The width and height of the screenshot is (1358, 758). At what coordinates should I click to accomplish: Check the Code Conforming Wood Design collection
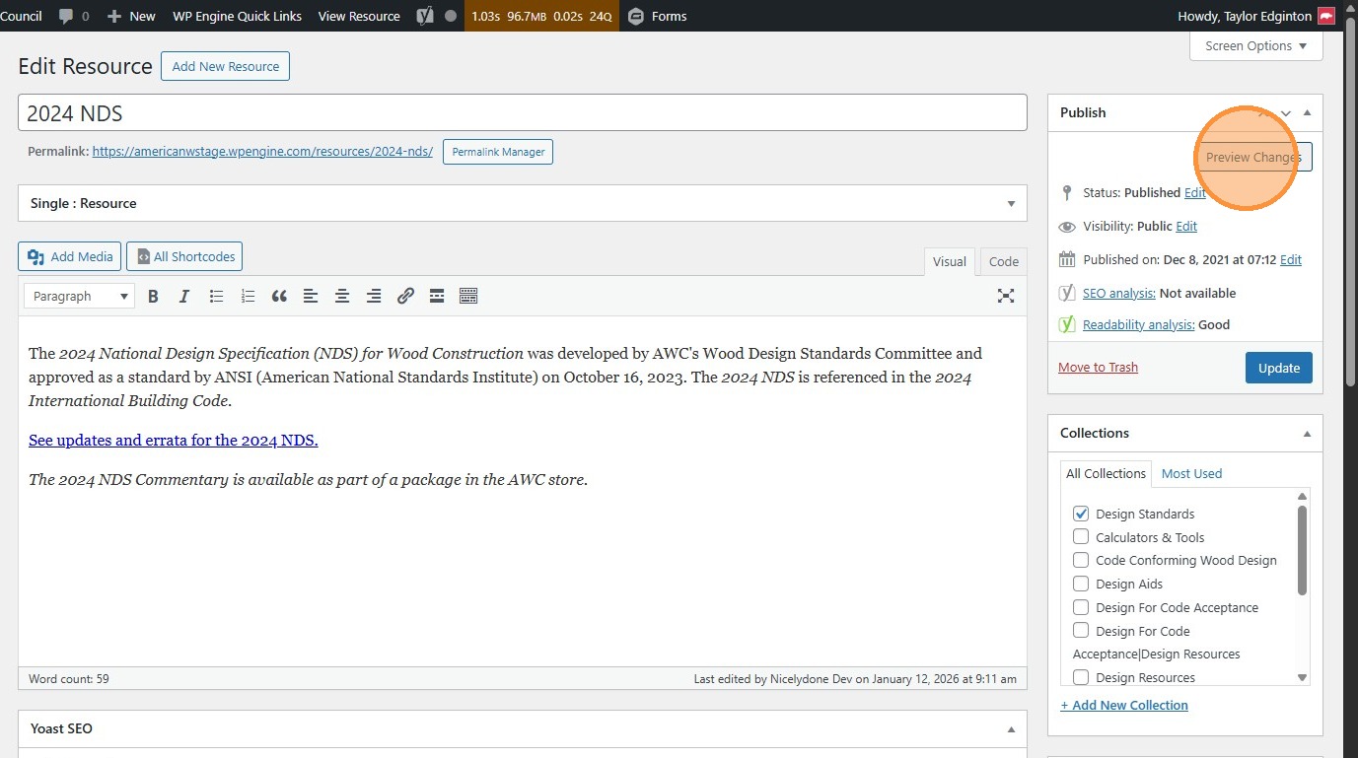tap(1081, 560)
